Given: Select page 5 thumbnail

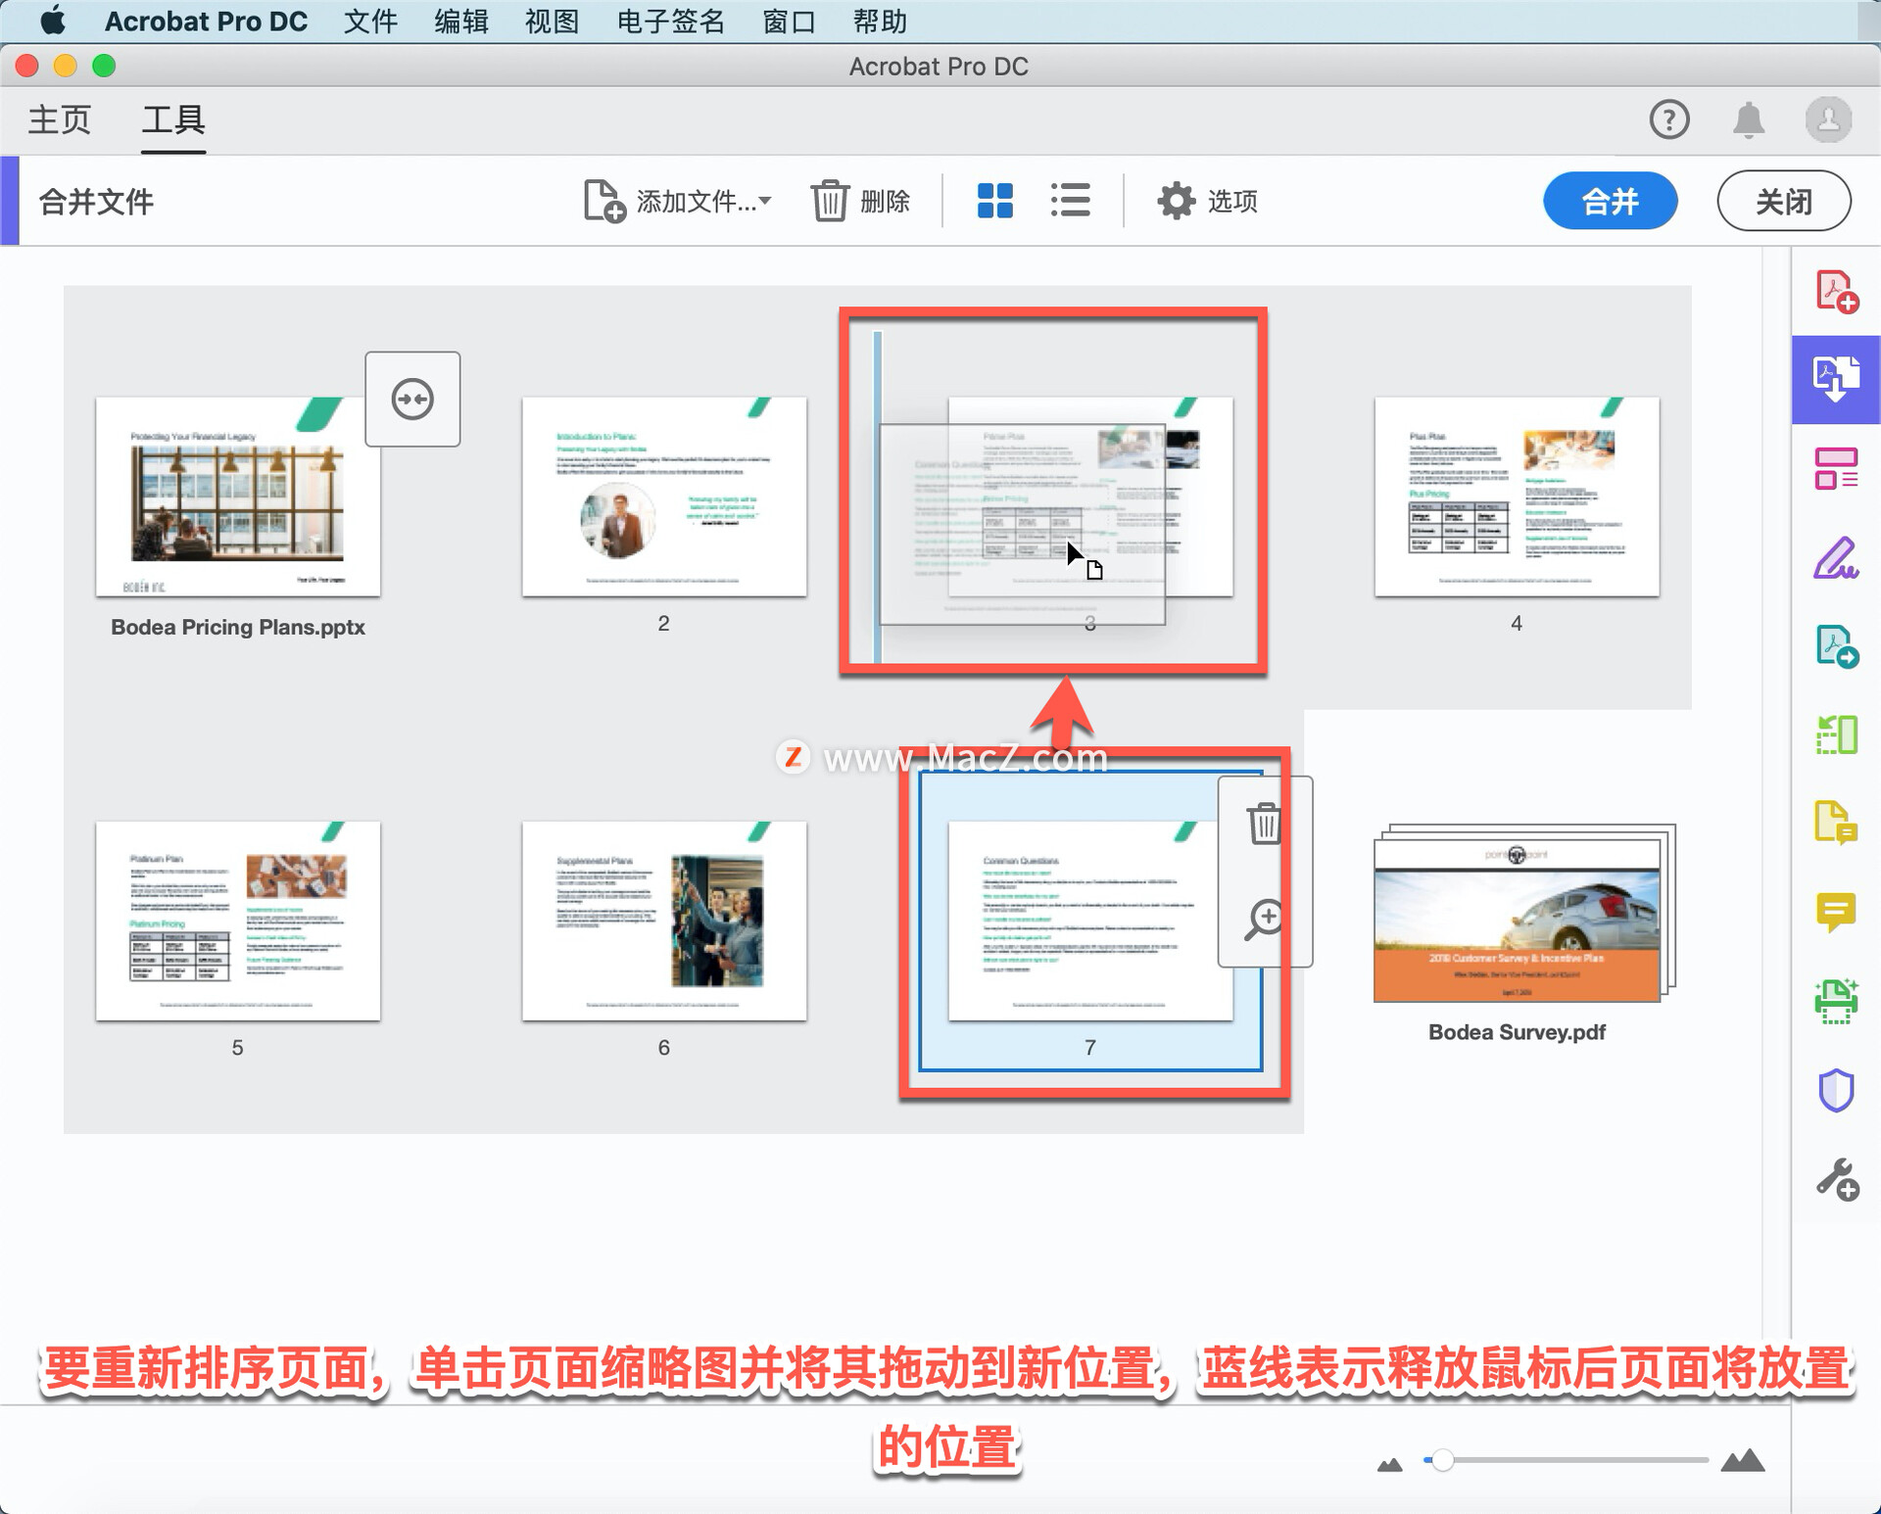Looking at the screenshot, I should pos(238,921).
